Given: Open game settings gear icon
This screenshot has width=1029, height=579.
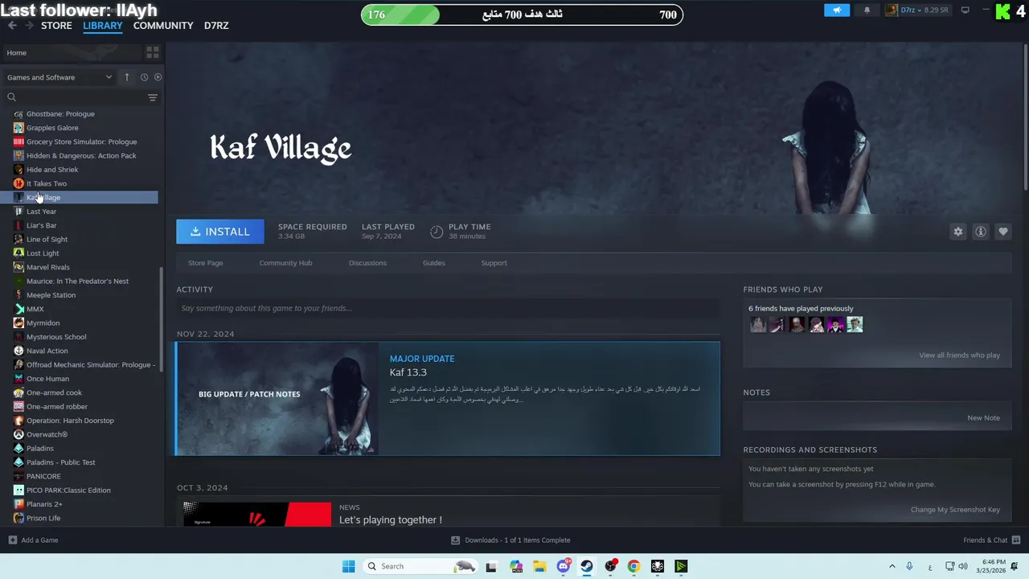Looking at the screenshot, I should [x=957, y=232].
